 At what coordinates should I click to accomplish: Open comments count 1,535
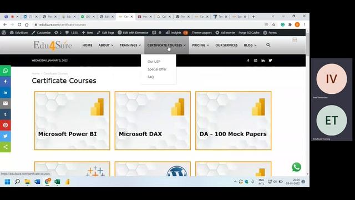pos(72,33)
